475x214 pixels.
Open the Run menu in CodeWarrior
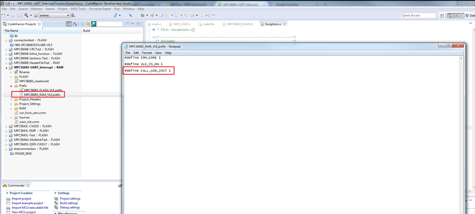117,9
